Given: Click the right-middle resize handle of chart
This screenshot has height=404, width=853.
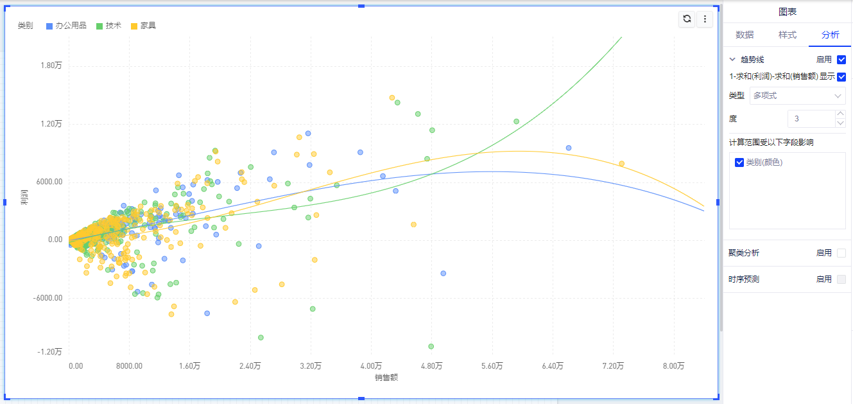Looking at the screenshot, I should click(x=718, y=202).
